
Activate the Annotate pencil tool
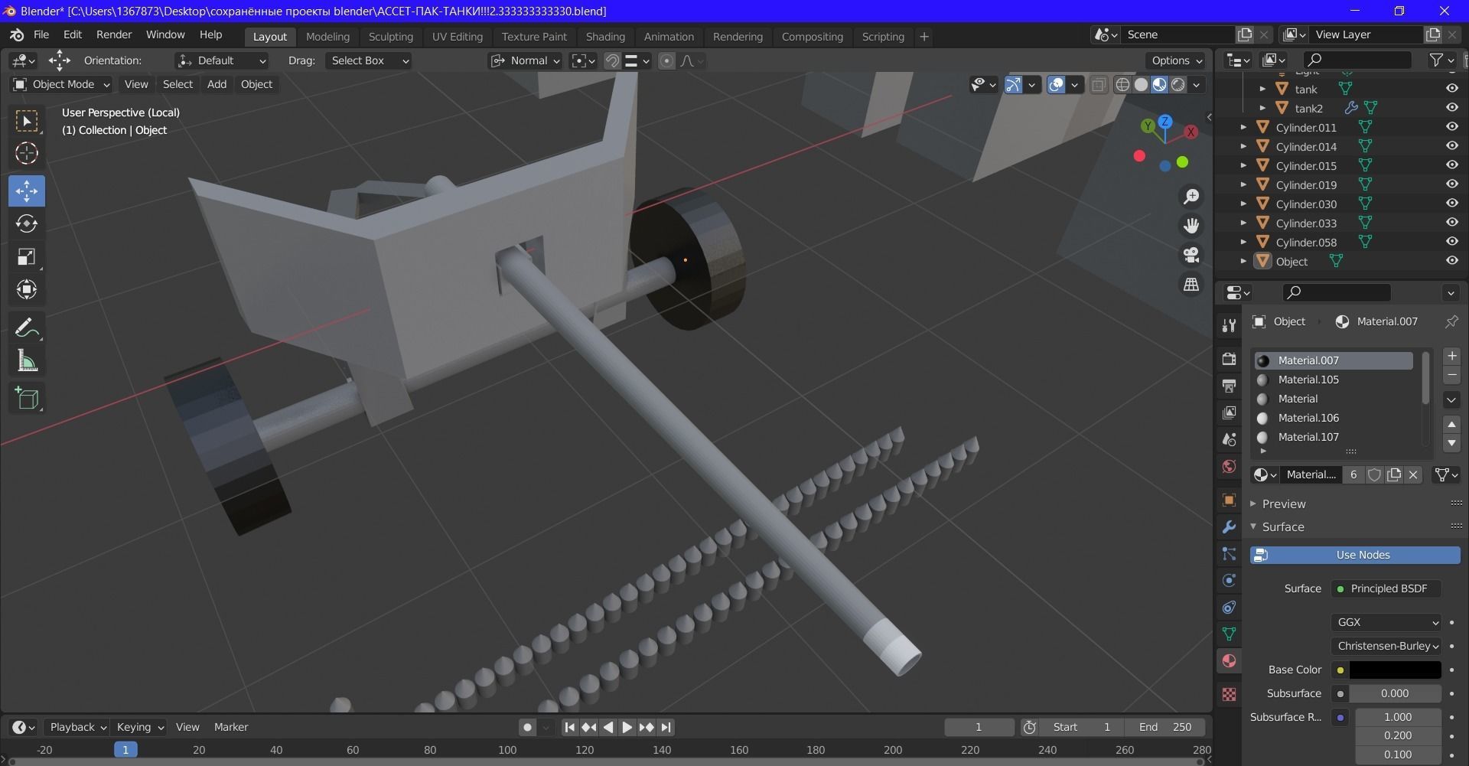pos(27,328)
